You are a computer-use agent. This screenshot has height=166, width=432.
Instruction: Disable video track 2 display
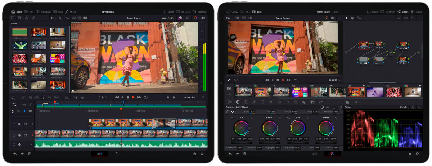pos(26,124)
